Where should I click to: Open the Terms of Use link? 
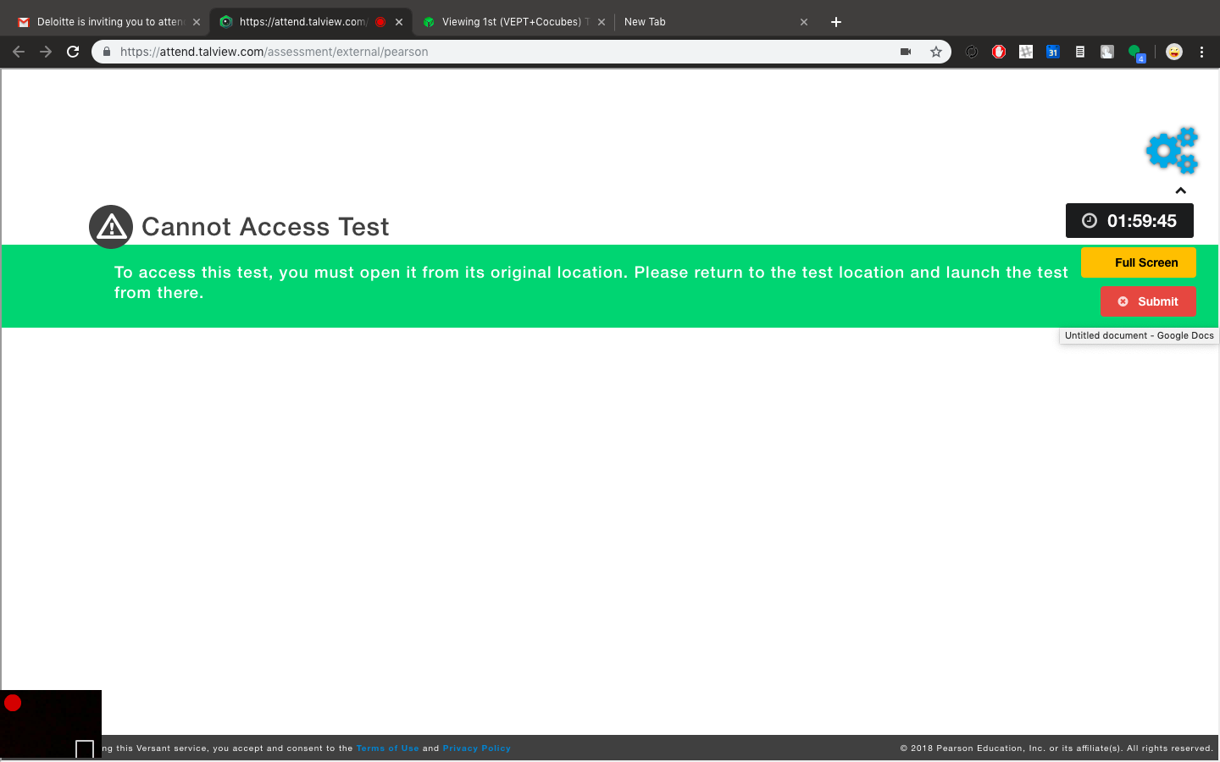(387, 748)
